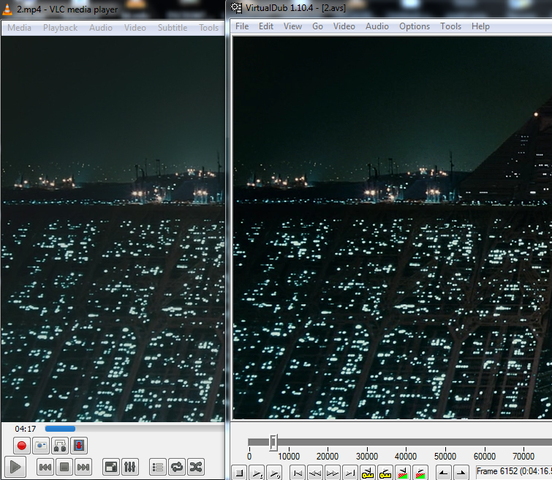
Task: Skip to next media in VLC
Action: click(83, 467)
